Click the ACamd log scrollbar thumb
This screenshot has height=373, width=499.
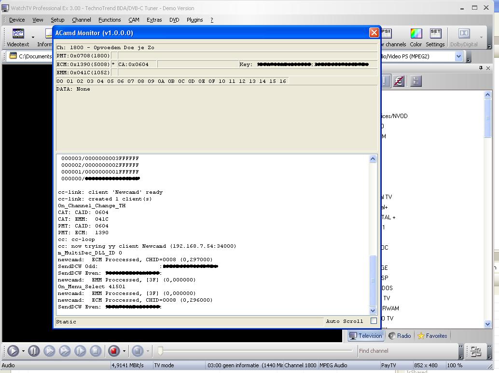coord(373,280)
